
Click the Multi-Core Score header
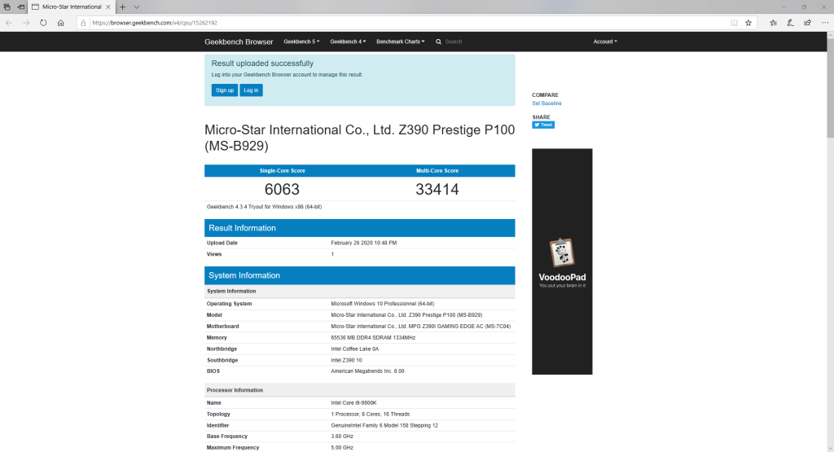[437, 171]
